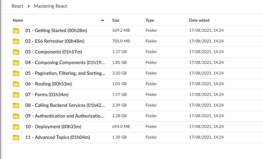This screenshot has width=263, height=159.
Task: Click Folder type cell in 10 - Deployment row
Action: 151,126
